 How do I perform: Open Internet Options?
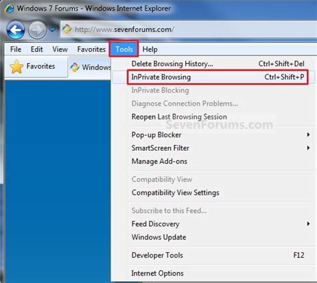pos(214,273)
